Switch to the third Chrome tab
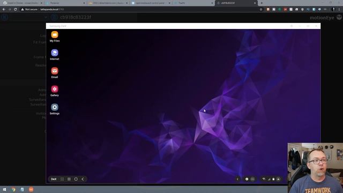 pyautogui.click(x=108, y=3)
